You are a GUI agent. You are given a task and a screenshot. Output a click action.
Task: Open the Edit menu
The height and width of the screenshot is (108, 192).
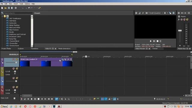click(x=6, y=4)
